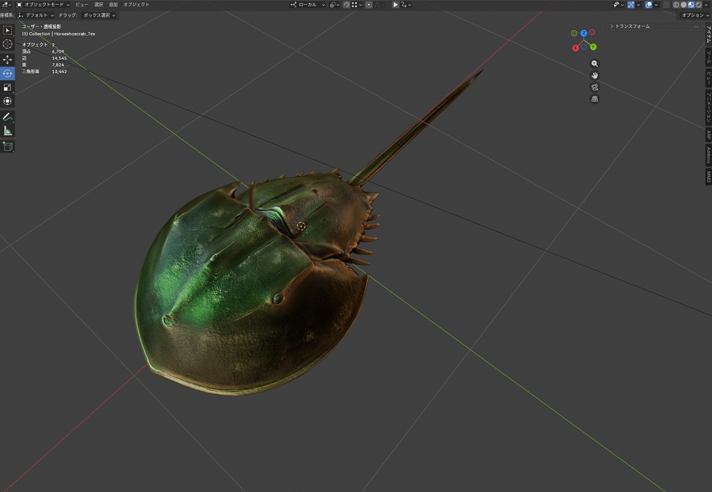712x492 pixels.
Task: Switch to the Addons sidebar tab
Action: click(708, 155)
